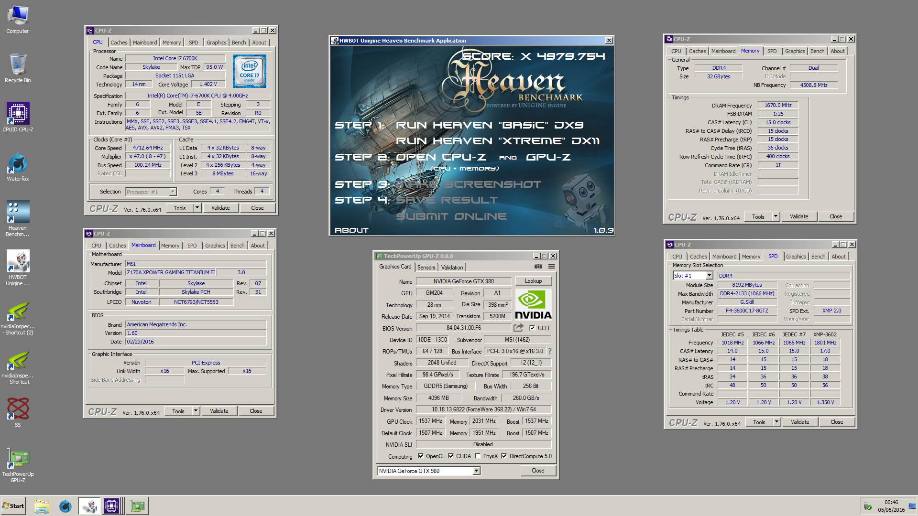Image resolution: width=918 pixels, height=516 pixels.
Task: Click SAVE RESULT in HWBOT Heaven
Action: coord(447,200)
